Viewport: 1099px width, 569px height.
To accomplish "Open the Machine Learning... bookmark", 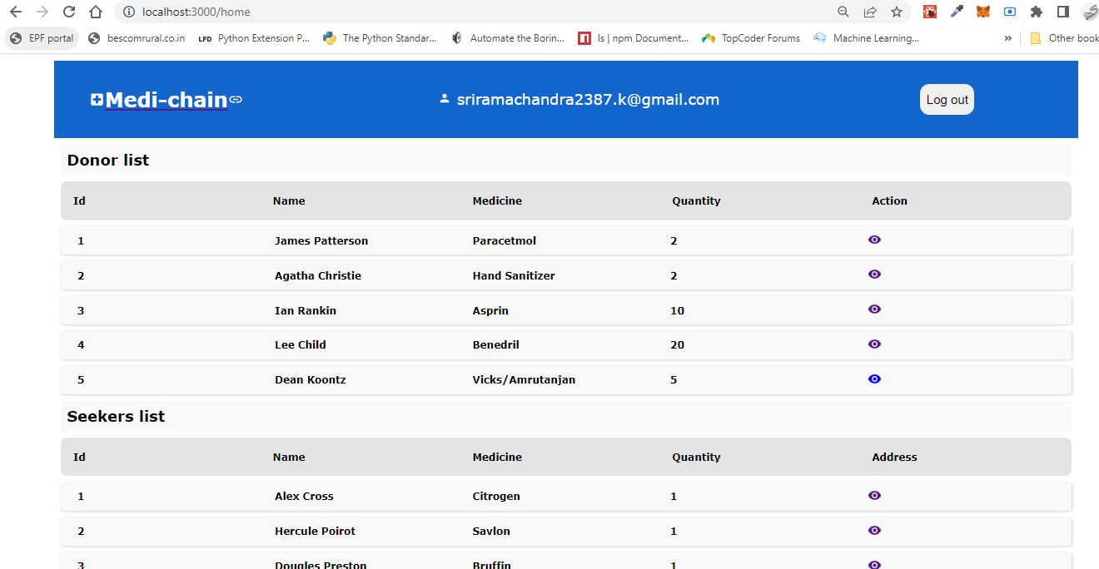I will pos(867,38).
